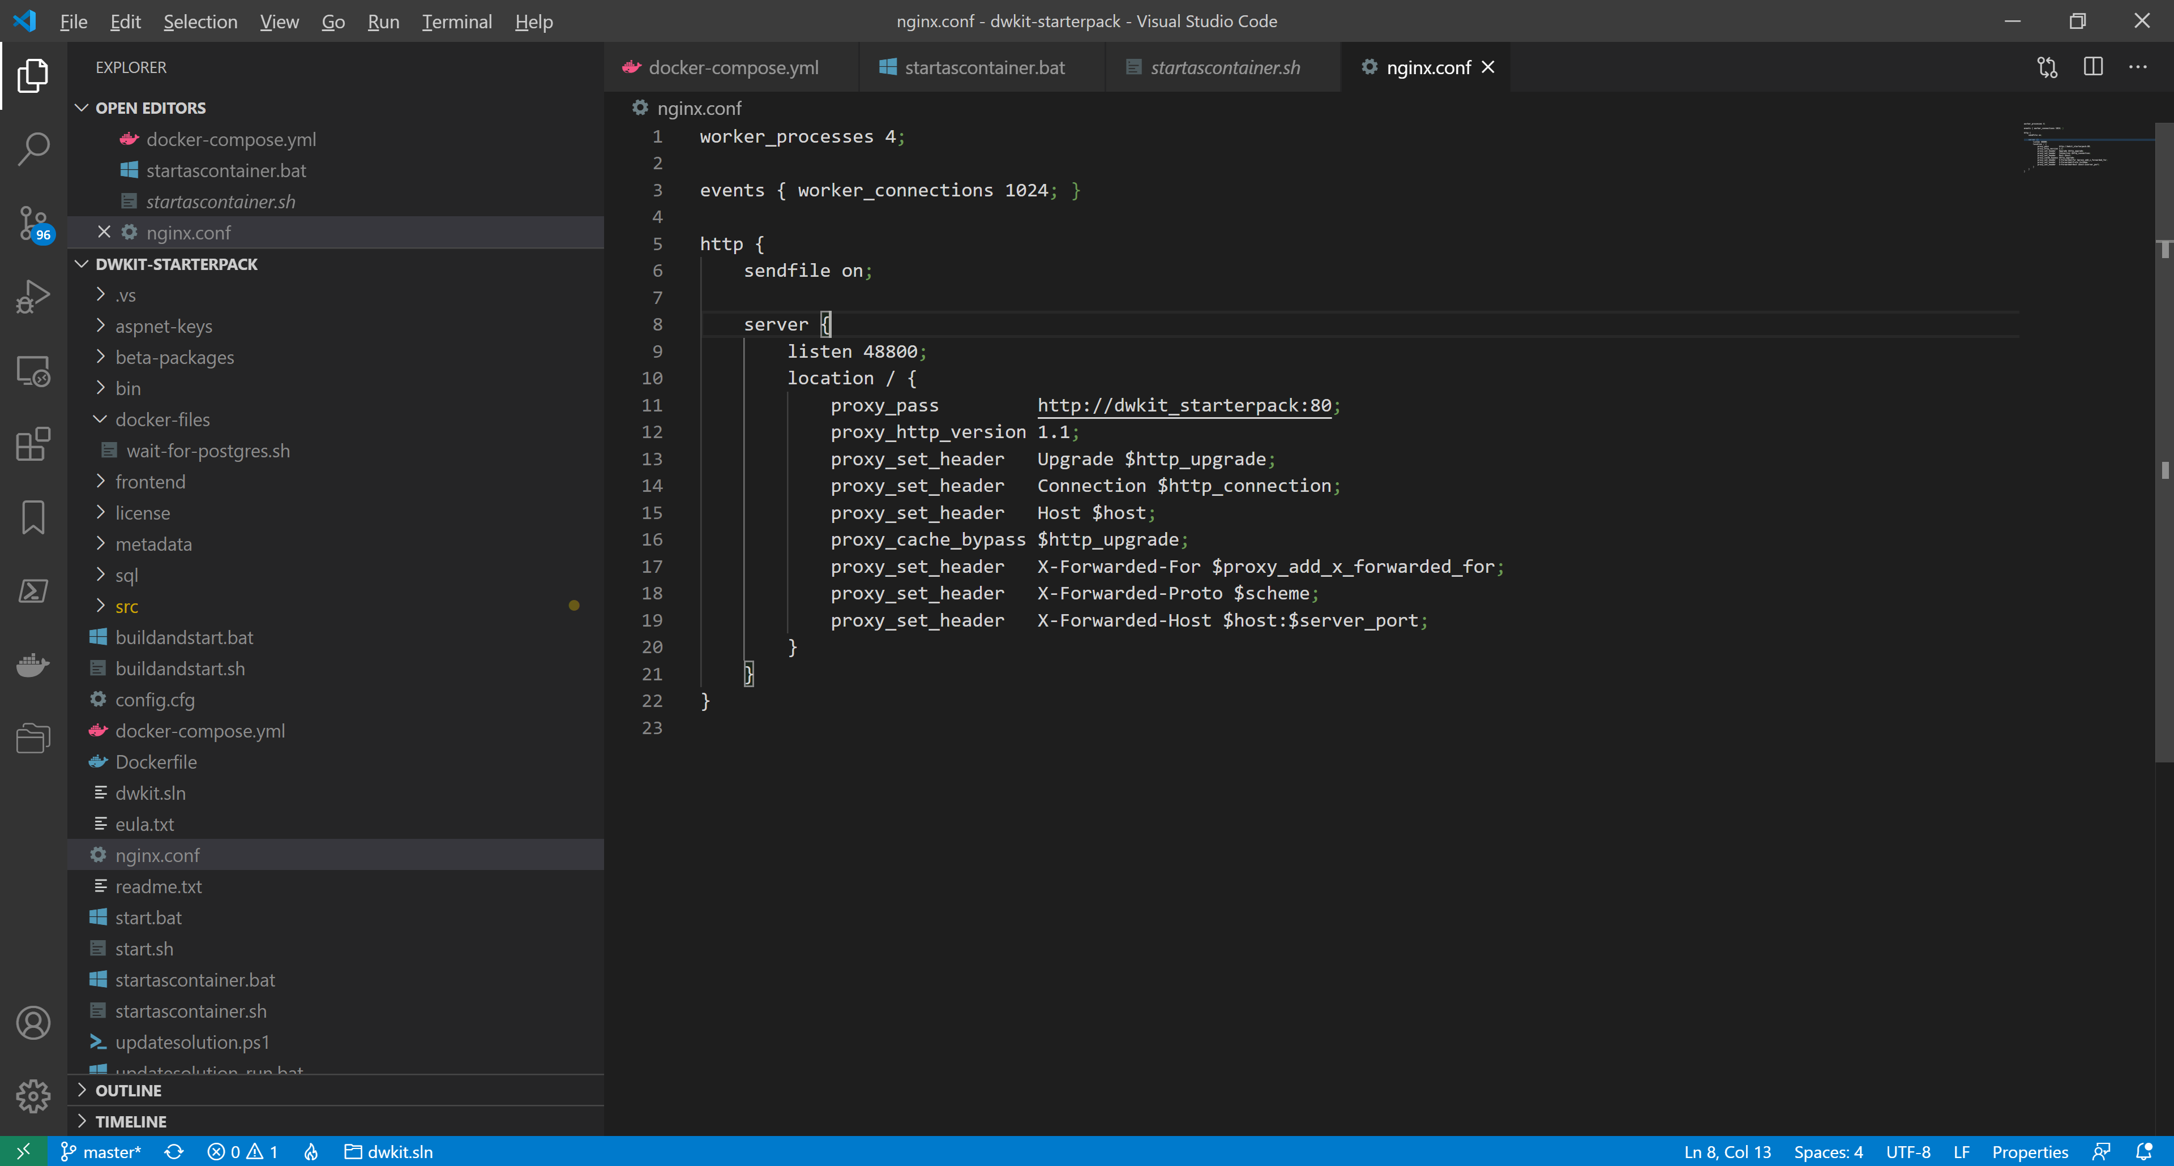The height and width of the screenshot is (1166, 2174).
Task: Expand the frontend folder
Action: (x=336, y=482)
